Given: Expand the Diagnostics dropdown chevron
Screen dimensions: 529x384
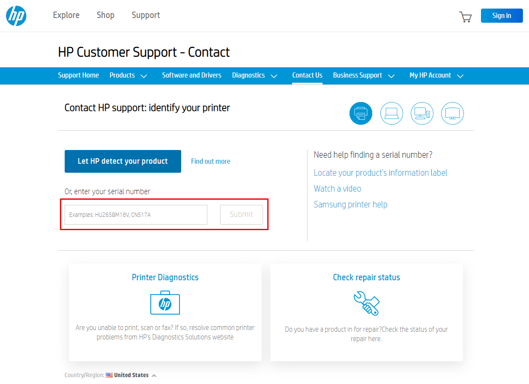Looking at the screenshot, I should tap(274, 76).
